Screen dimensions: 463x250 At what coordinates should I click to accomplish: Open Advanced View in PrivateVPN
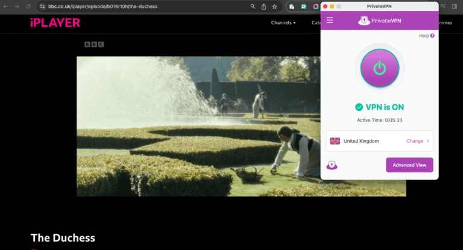pos(409,165)
